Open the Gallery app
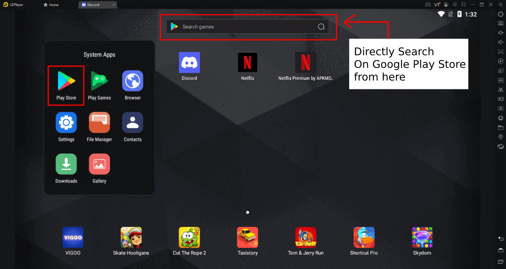The image size is (506, 269). pyautogui.click(x=100, y=164)
